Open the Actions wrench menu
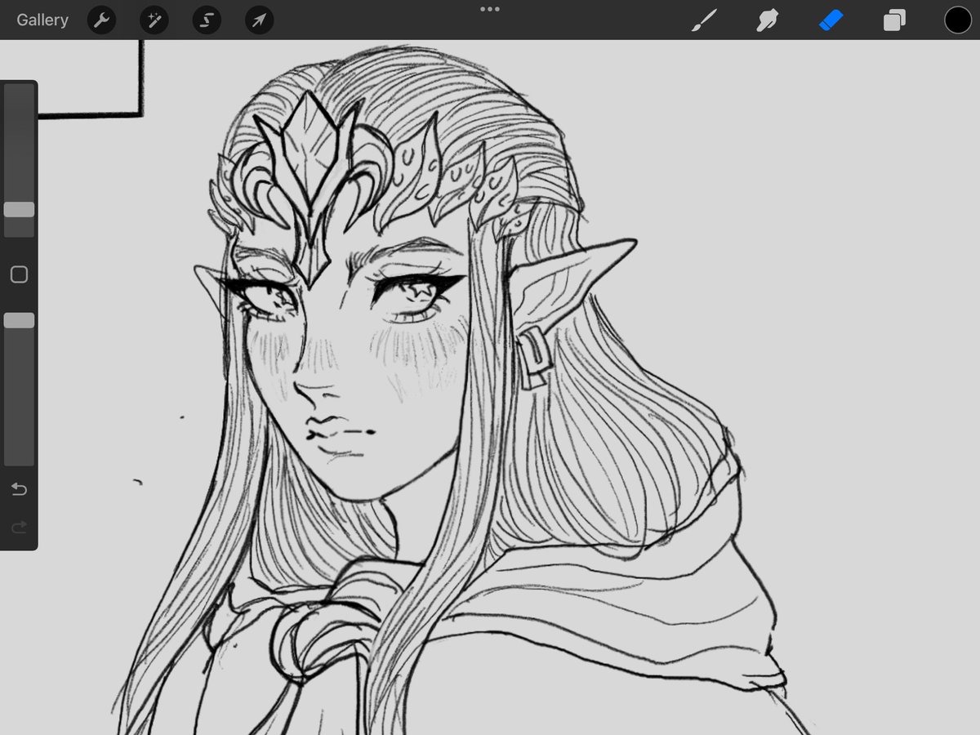This screenshot has height=735, width=980. tap(102, 20)
